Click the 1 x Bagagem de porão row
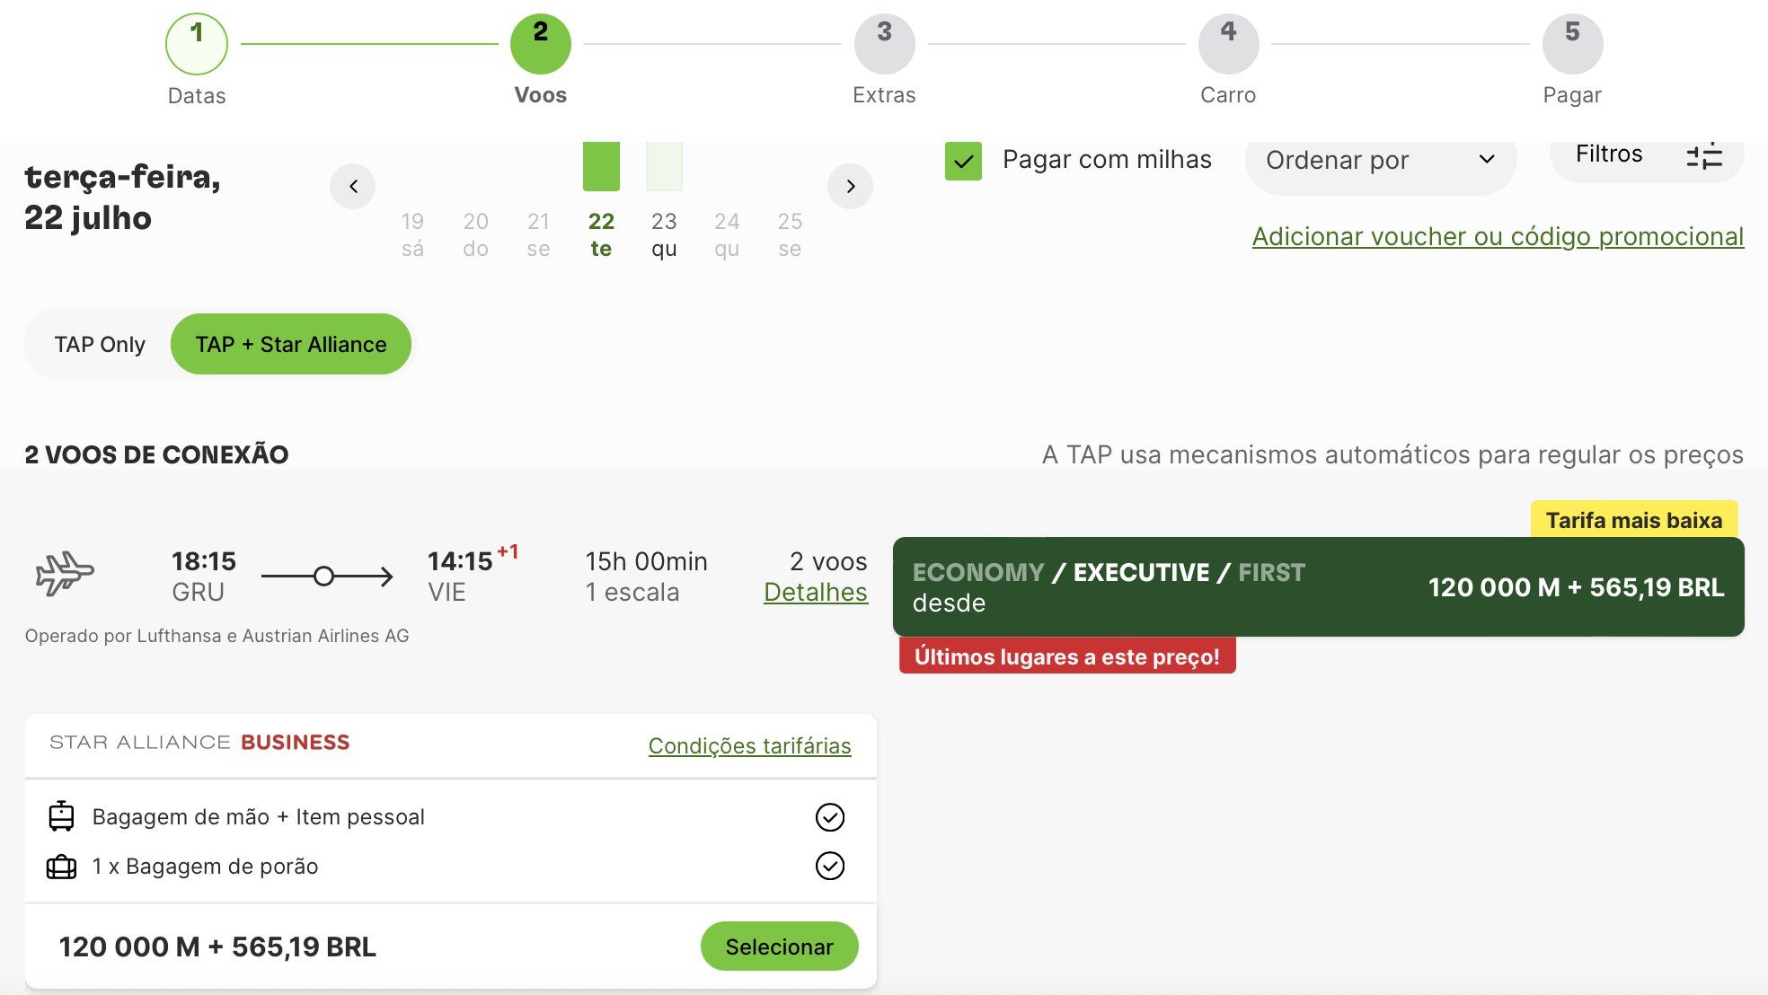 (451, 867)
